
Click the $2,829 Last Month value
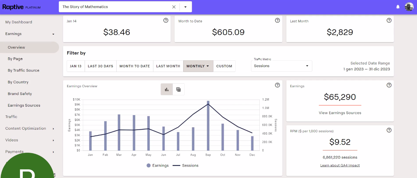pyautogui.click(x=340, y=32)
